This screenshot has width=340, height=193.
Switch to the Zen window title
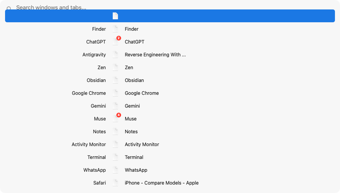(129, 67)
